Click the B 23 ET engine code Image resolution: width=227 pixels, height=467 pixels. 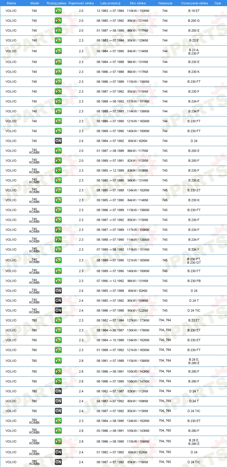(x=194, y=320)
